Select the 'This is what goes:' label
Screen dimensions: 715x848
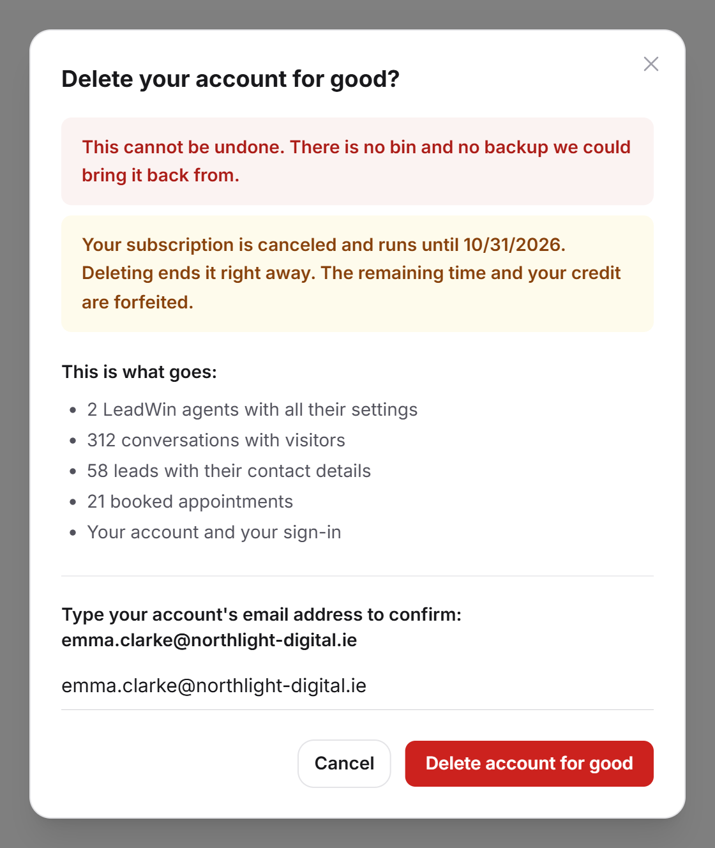point(139,372)
